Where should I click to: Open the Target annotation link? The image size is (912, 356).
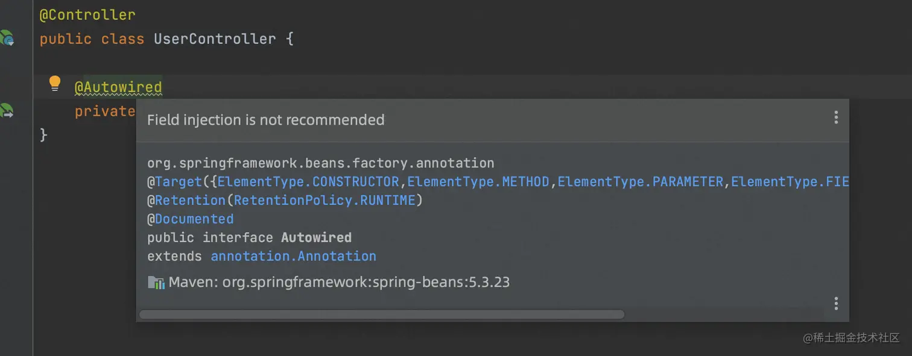(x=179, y=181)
